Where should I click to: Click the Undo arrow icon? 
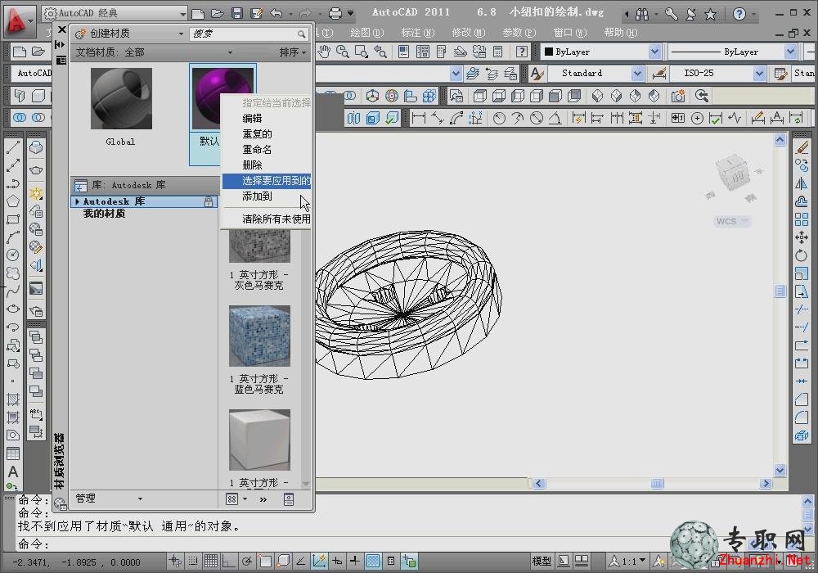tap(276, 12)
